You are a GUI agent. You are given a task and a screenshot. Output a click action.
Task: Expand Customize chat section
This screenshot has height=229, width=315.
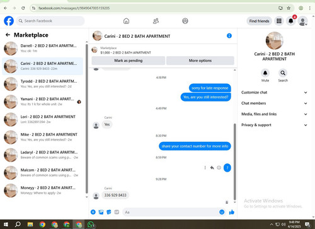(x=274, y=92)
